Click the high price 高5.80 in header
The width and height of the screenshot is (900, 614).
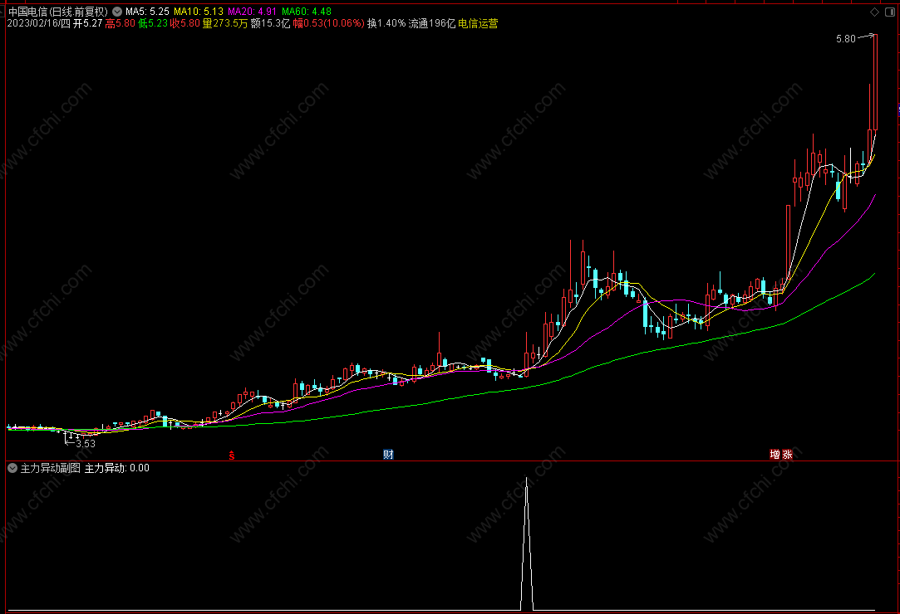pos(120,23)
